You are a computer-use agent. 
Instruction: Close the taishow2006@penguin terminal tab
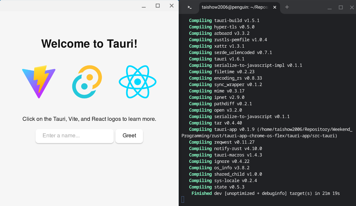click(x=275, y=8)
